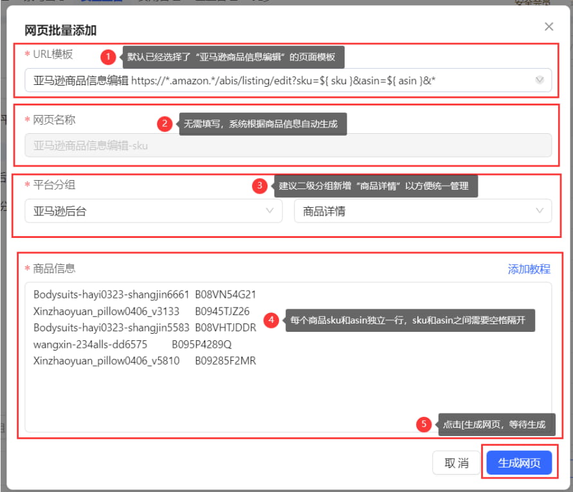Expand the 商品详情 secondary group dropdown arrow
This screenshot has height=492, width=573.
540,210
